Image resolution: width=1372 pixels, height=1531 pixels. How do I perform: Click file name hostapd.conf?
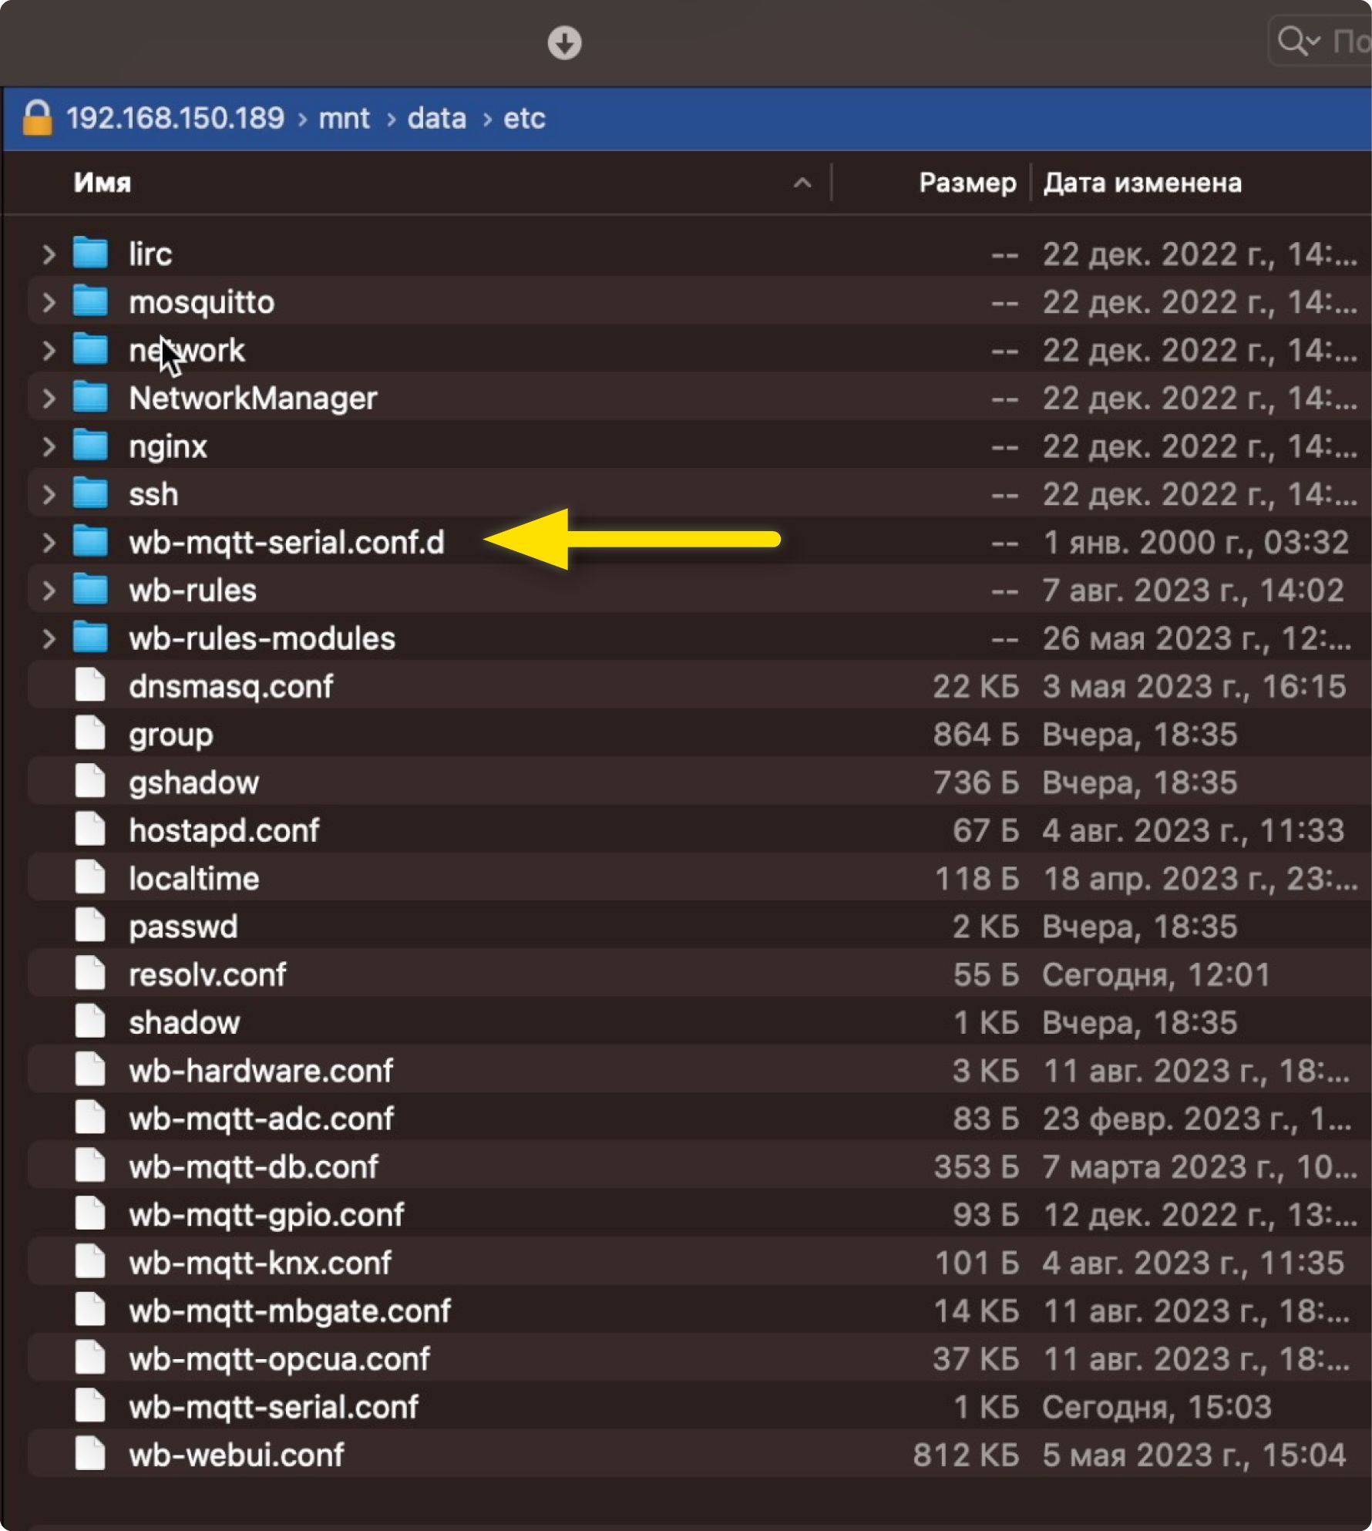click(224, 830)
